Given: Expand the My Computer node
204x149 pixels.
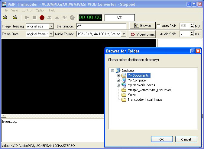Looking at the screenshot, I should (118, 80).
